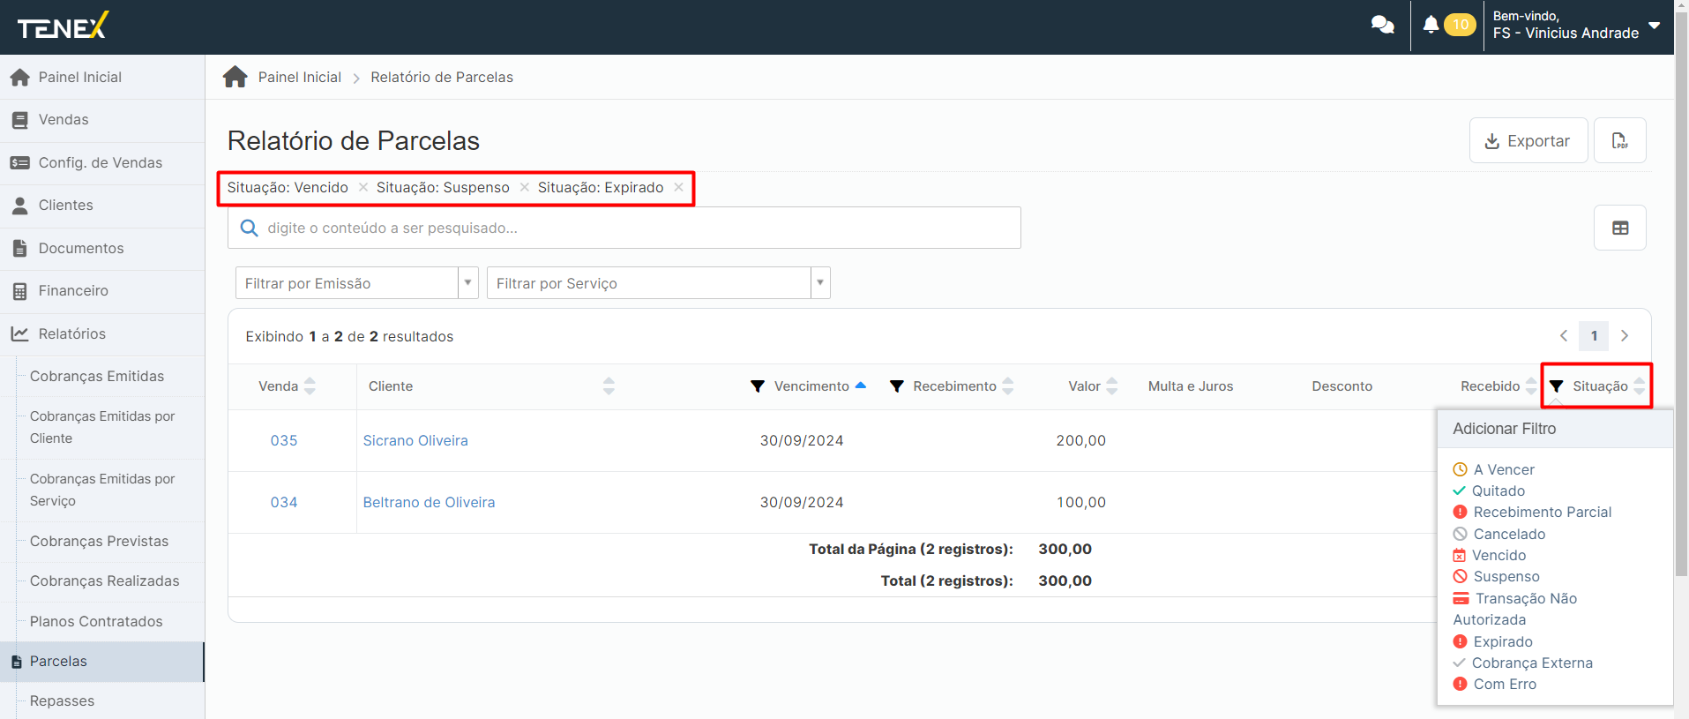The image size is (1689, 719).
Task: Click Painel Inicial breadcrumb link
Action: [299, 77]
